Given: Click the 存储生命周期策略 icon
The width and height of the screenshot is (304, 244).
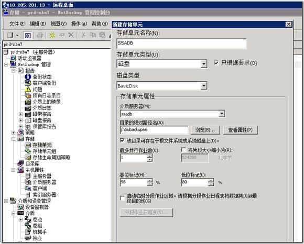Looking at the screenshot, I should tap(28, 158).
